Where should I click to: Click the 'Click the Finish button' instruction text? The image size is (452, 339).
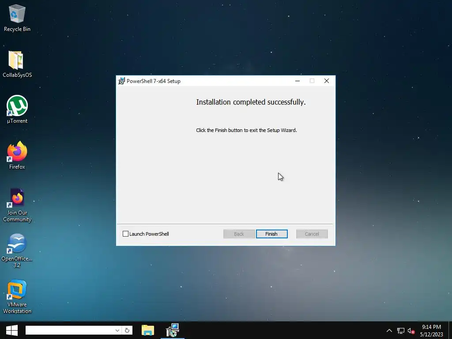click(246, 130)
